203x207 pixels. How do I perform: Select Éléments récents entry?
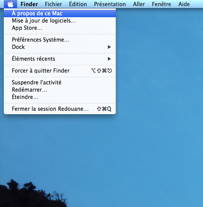(60, 59)
